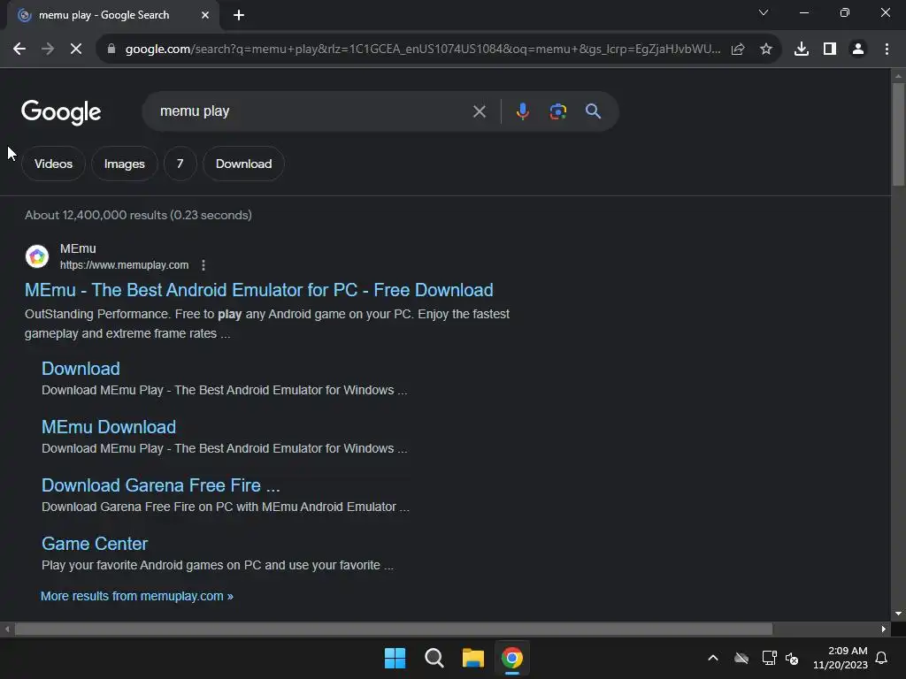The height and width of the screenshot is (679, 906).
Task: Open the Download sitelink
Action: [81, 369]
